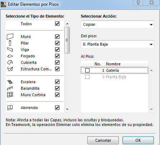The image size is (160, 145).
Task: Click the Escalera label
Action: click(x=28, y=82)
